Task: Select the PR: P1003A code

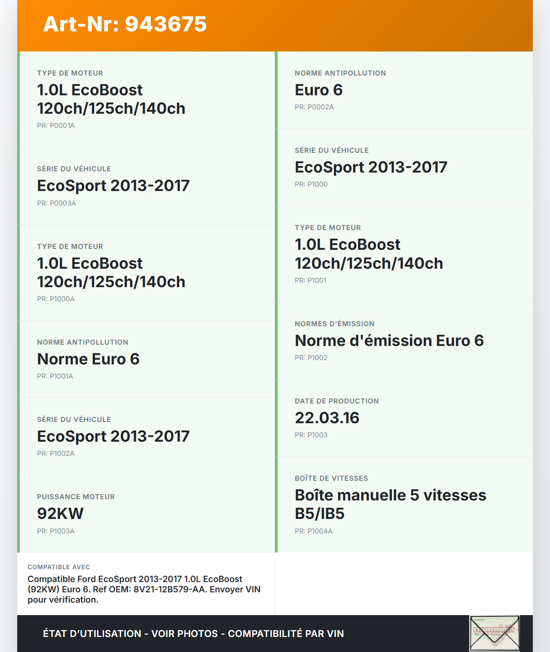Action: tap(56, 531)
